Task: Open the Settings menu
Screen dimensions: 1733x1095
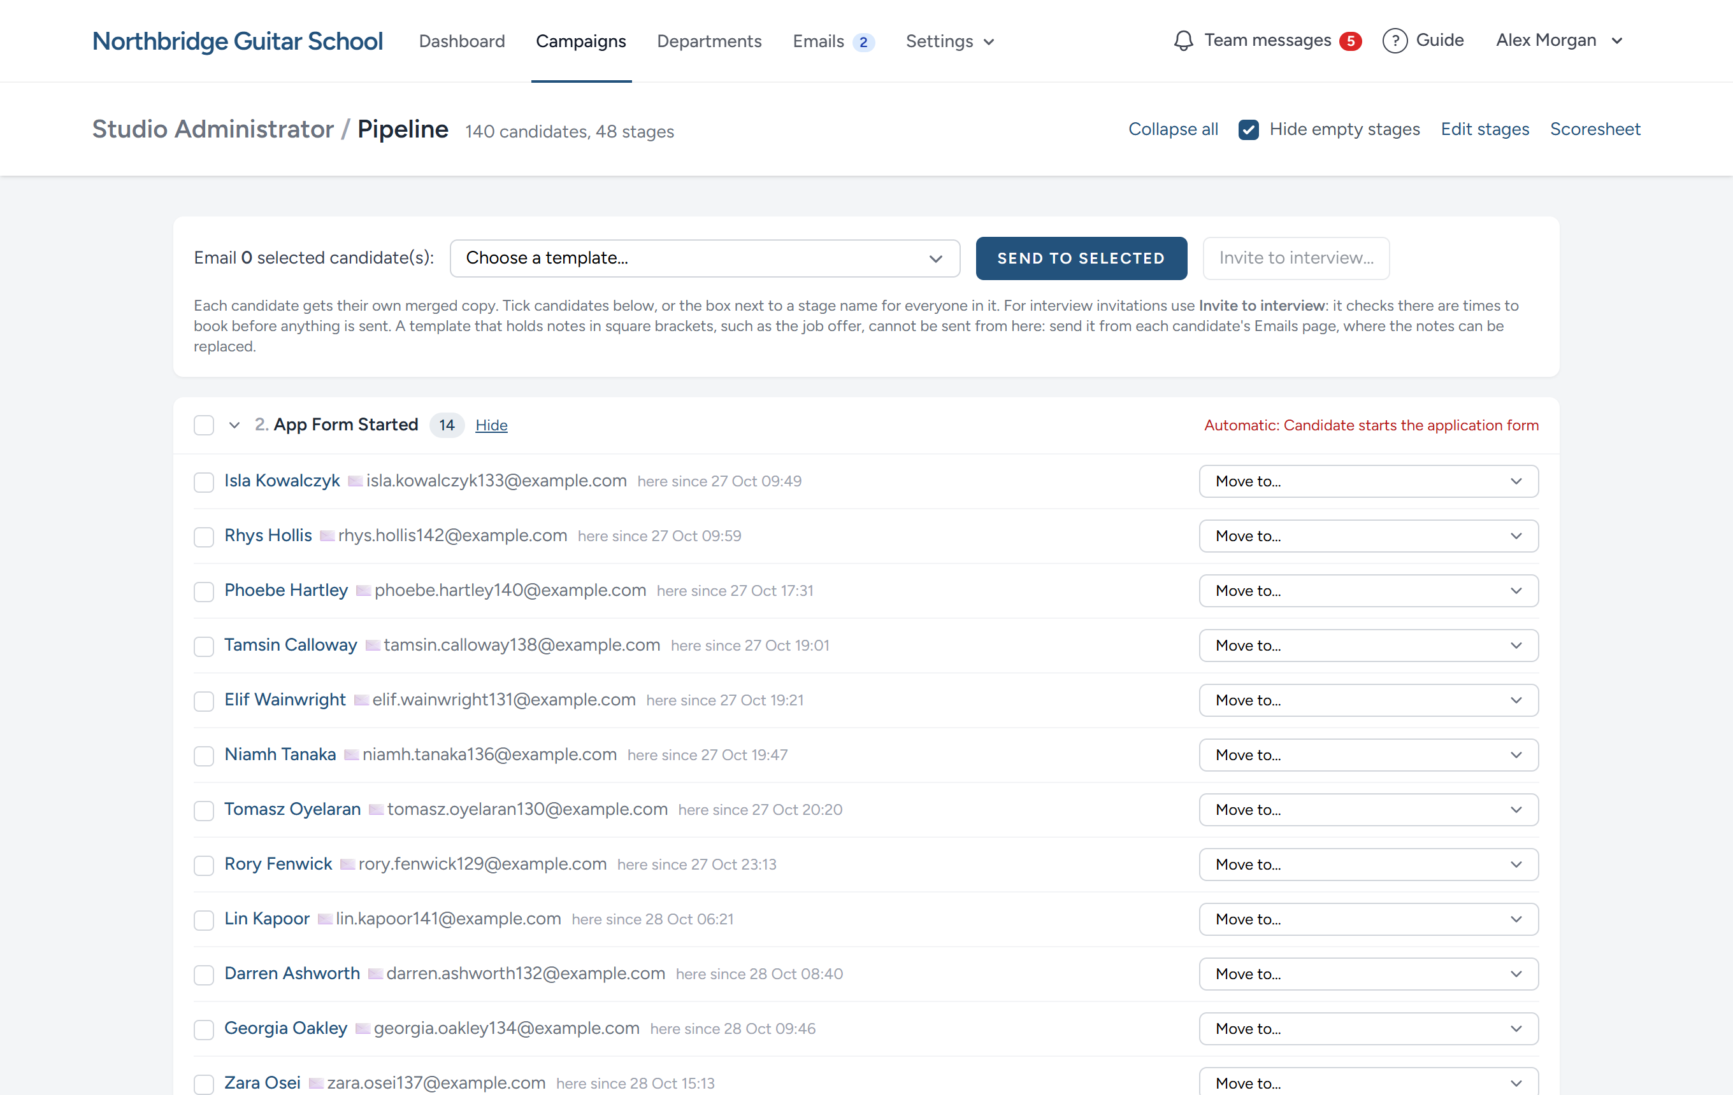Action: tap(949, 42)
